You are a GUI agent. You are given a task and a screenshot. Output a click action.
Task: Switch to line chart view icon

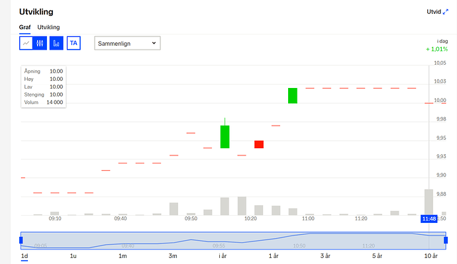click(26, 44)
